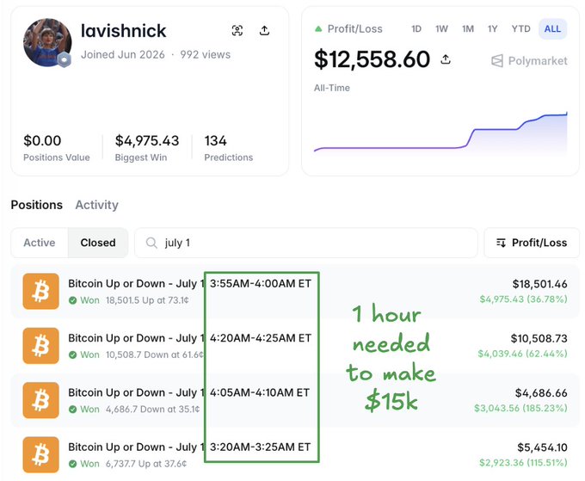Click the lavishnick username heading
The width and height of the screenshot is (585, 481).
coord(124,31)
